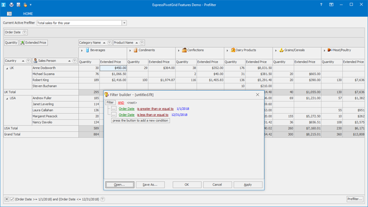Open the HOME ribbon tab

(x=28, y=14)
